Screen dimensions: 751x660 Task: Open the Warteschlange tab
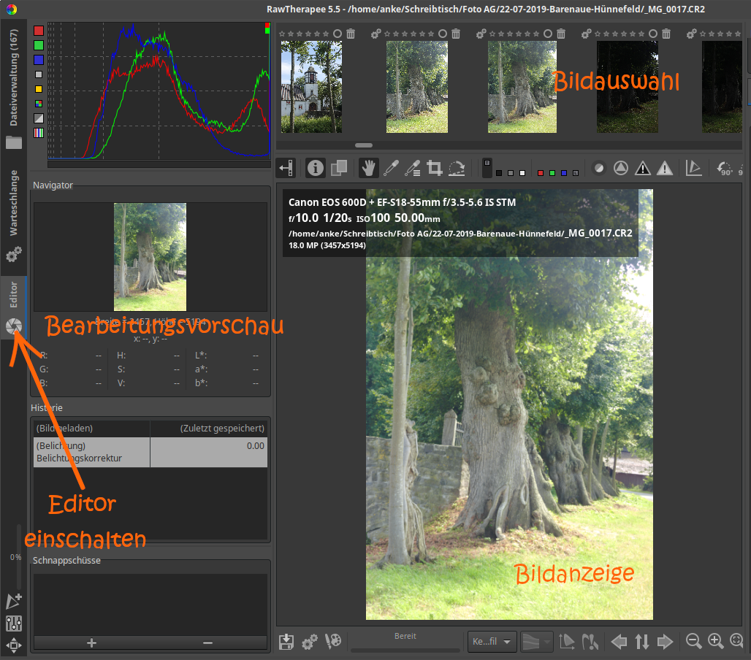point(13,203)
